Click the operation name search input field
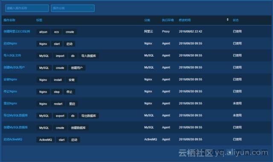Viewport: 273px width, 162px height. coord(27,8)
